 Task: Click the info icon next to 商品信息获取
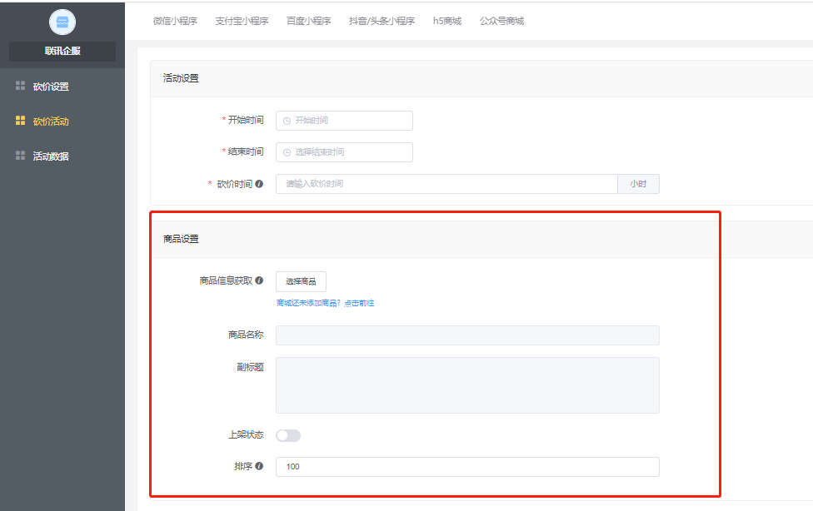click(x=259, y=280)
